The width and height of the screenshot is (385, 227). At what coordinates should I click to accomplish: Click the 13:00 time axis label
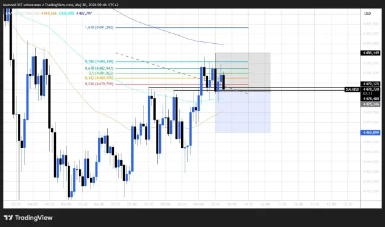[x=331, y=204]
